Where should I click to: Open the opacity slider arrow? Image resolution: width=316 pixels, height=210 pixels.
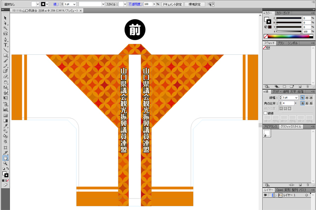154,4
